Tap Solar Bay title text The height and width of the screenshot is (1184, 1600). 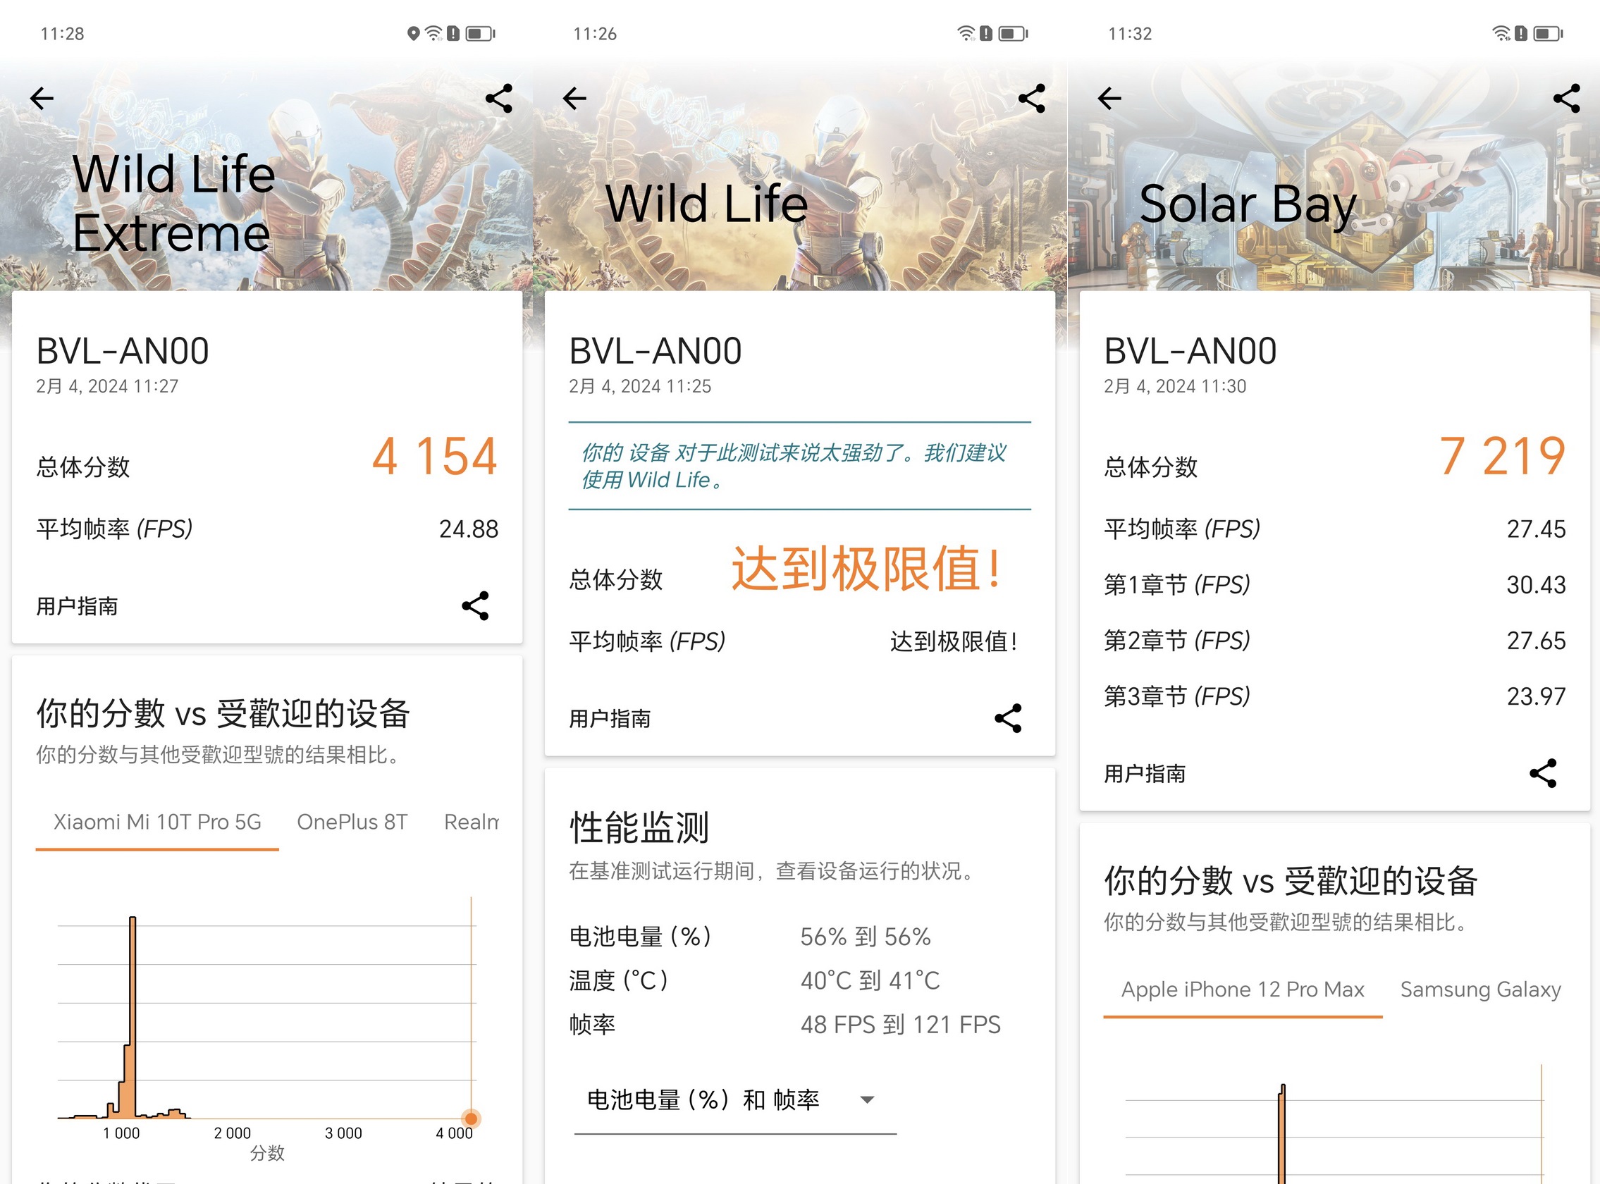coord(1248,204)
